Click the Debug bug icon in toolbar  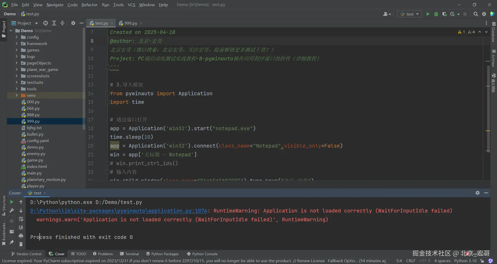(x=436, y=14)
